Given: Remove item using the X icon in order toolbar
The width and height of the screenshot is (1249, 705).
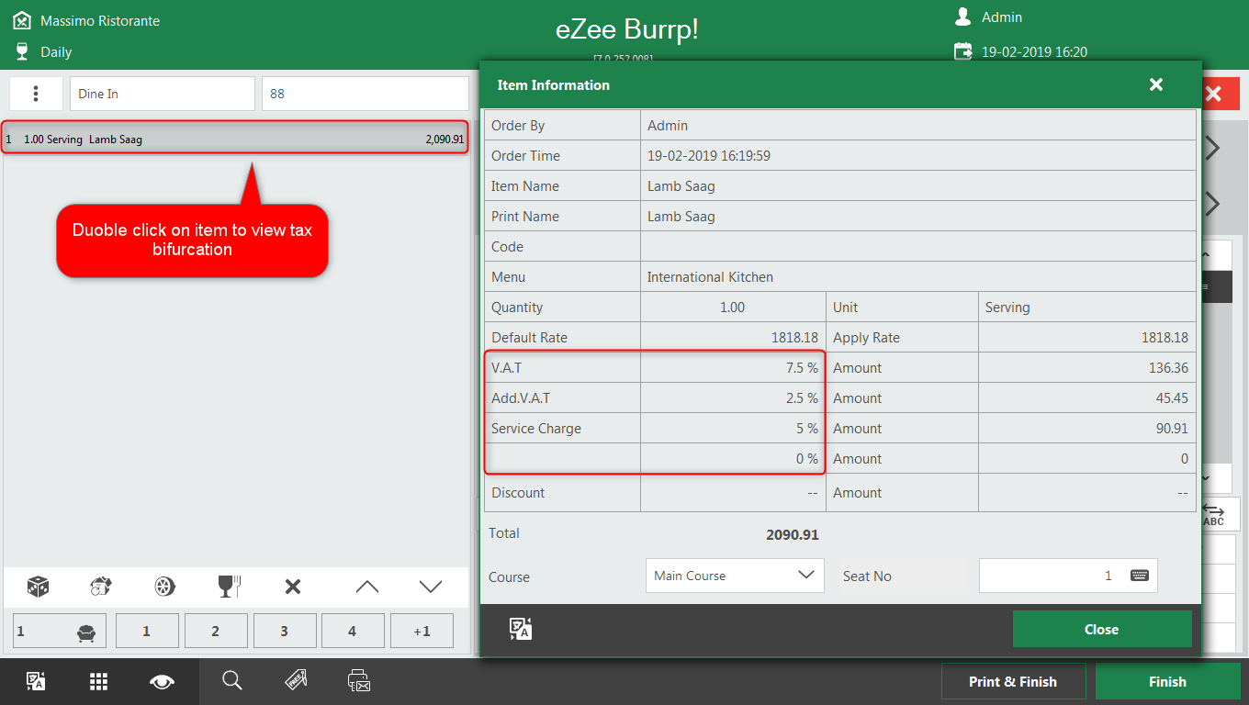Looking at the screenshot, I should [293, 587].
